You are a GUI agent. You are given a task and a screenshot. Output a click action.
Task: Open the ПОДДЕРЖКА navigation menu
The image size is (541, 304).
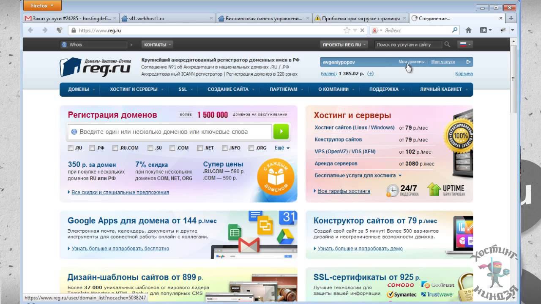386,89
